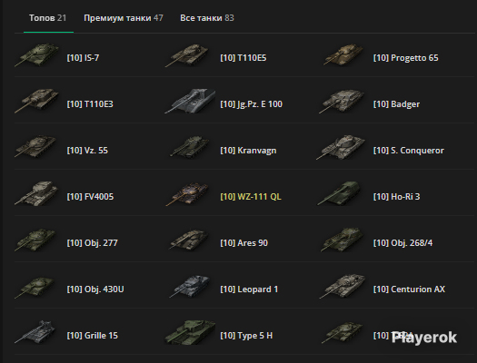Select the S. Conqueror tank image
This screenshot has height=363, width=477.
coord(341,148)
